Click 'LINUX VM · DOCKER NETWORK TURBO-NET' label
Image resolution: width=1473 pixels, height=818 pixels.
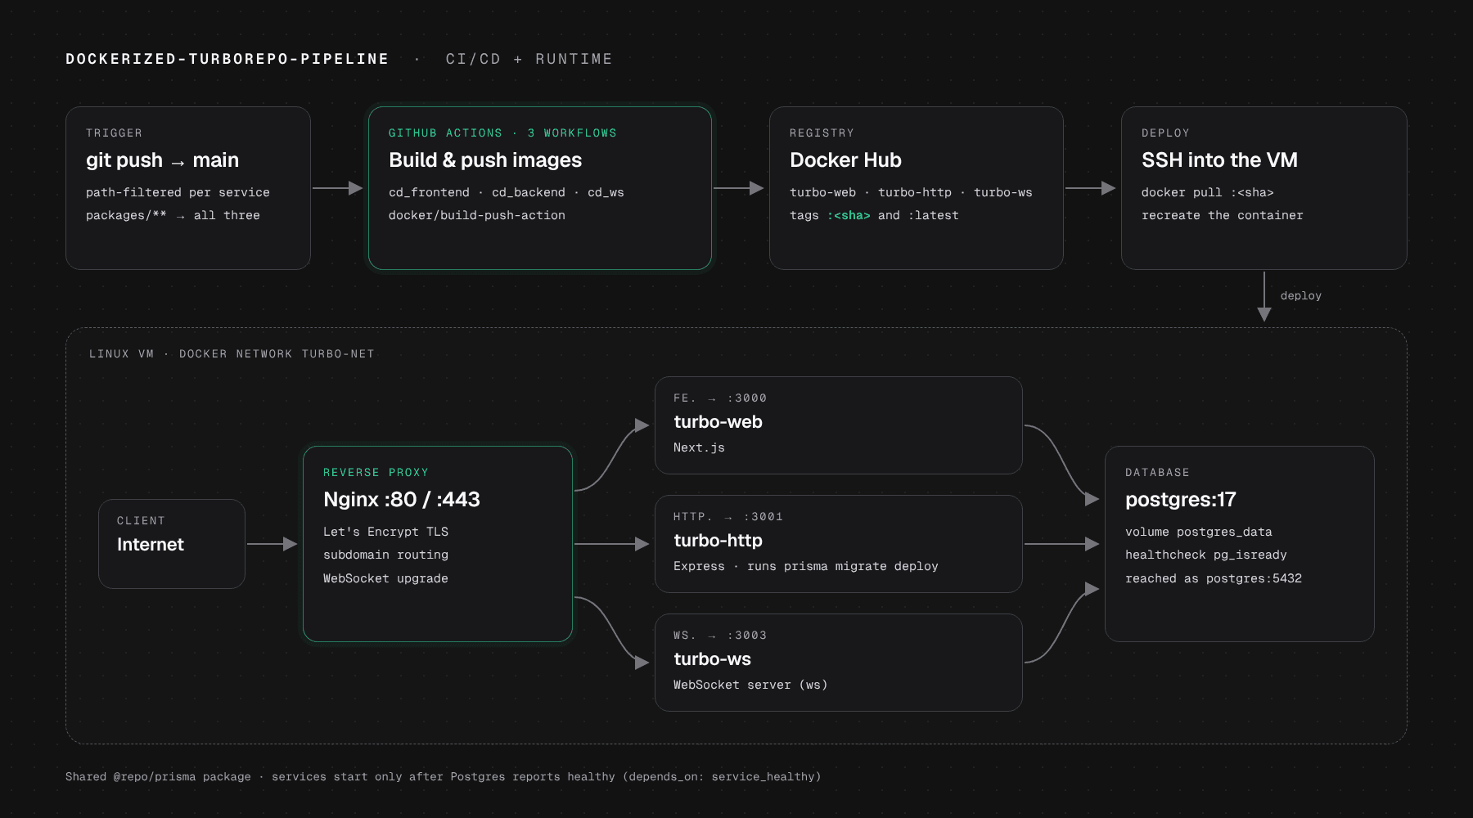pos(232,354)
